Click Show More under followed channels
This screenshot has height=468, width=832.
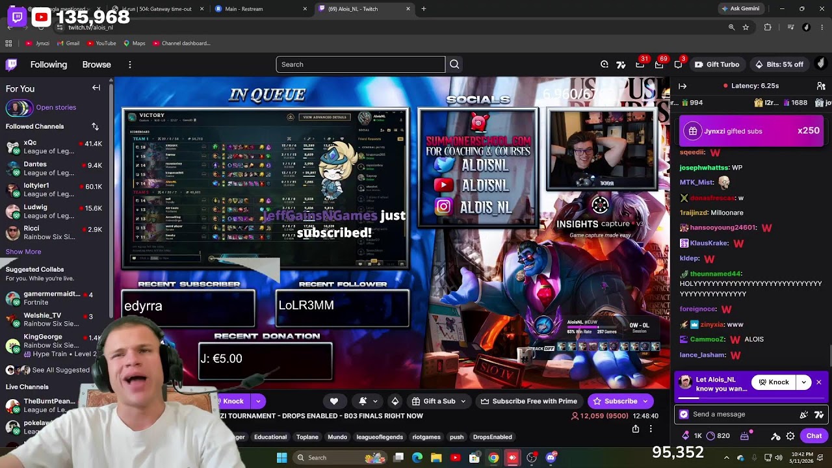23,252
